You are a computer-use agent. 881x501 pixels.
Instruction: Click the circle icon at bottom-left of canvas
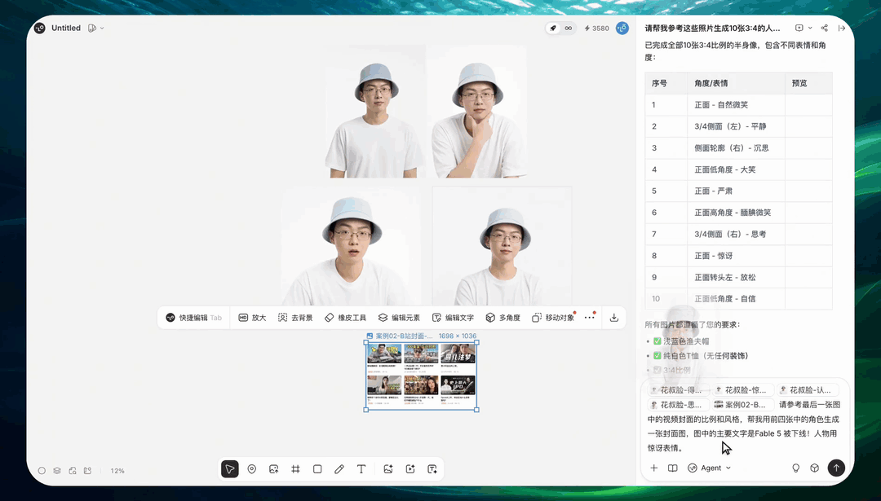42,471
